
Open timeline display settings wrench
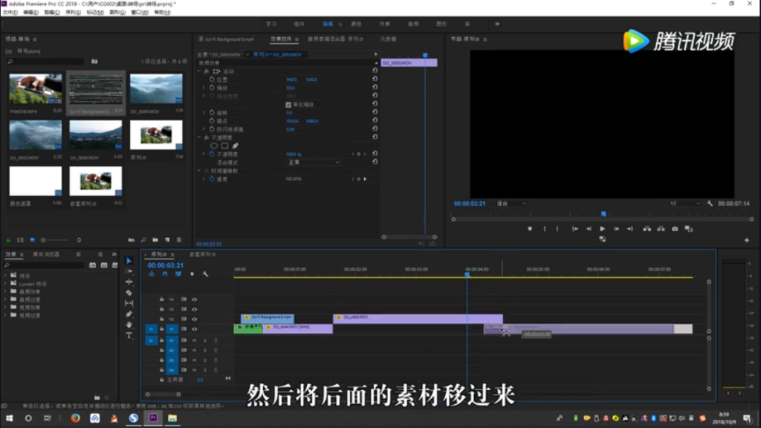click(205, 274)
